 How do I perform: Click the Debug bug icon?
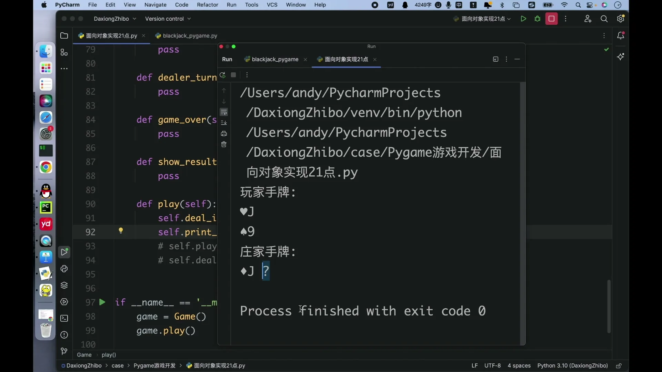[538, 19]
